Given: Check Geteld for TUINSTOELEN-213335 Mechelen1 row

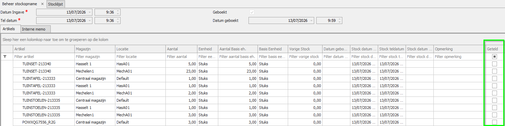Looking at the screenshot, I should [494, 115].
